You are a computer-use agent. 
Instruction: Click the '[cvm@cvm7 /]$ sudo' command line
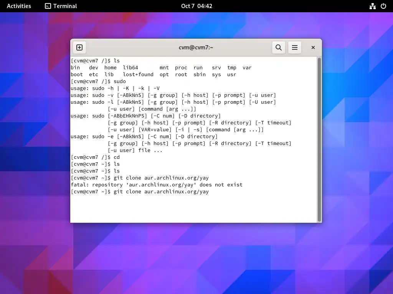pos(99,82)
